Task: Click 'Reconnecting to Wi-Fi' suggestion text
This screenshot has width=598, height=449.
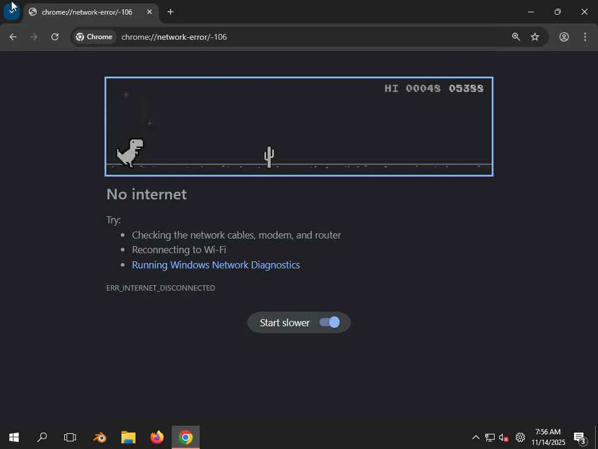Action: 179,250
